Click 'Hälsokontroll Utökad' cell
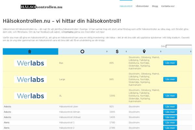Viewport: 195px width, 130px height. tap(70, 117)
